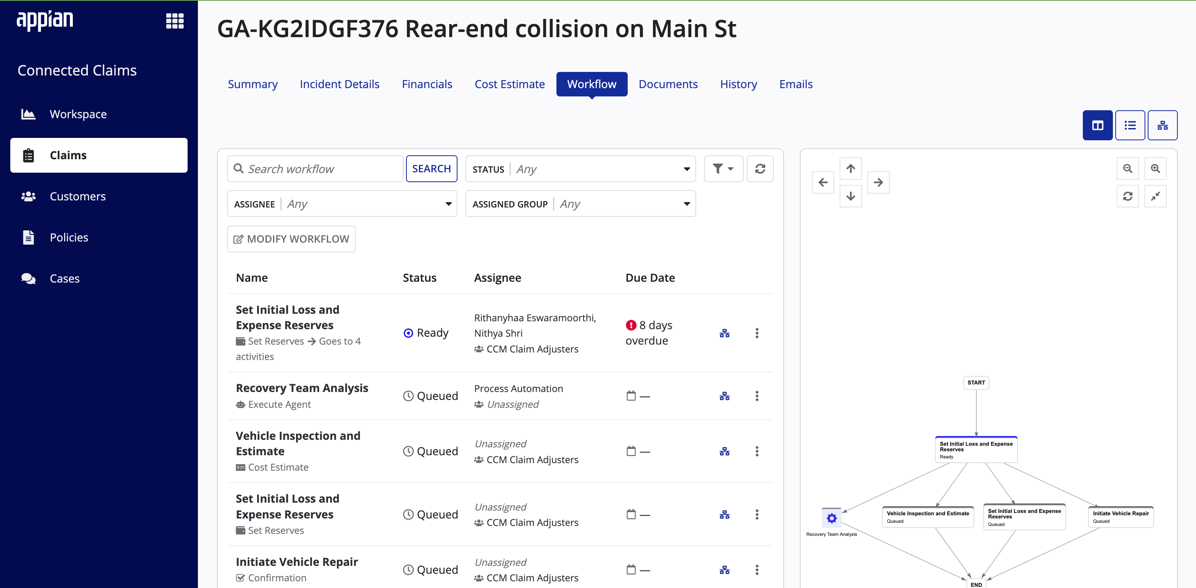1196x588 pixels.
Task: Show Recovery Team Analysis in diagram
Action: (x=724, y=396)
